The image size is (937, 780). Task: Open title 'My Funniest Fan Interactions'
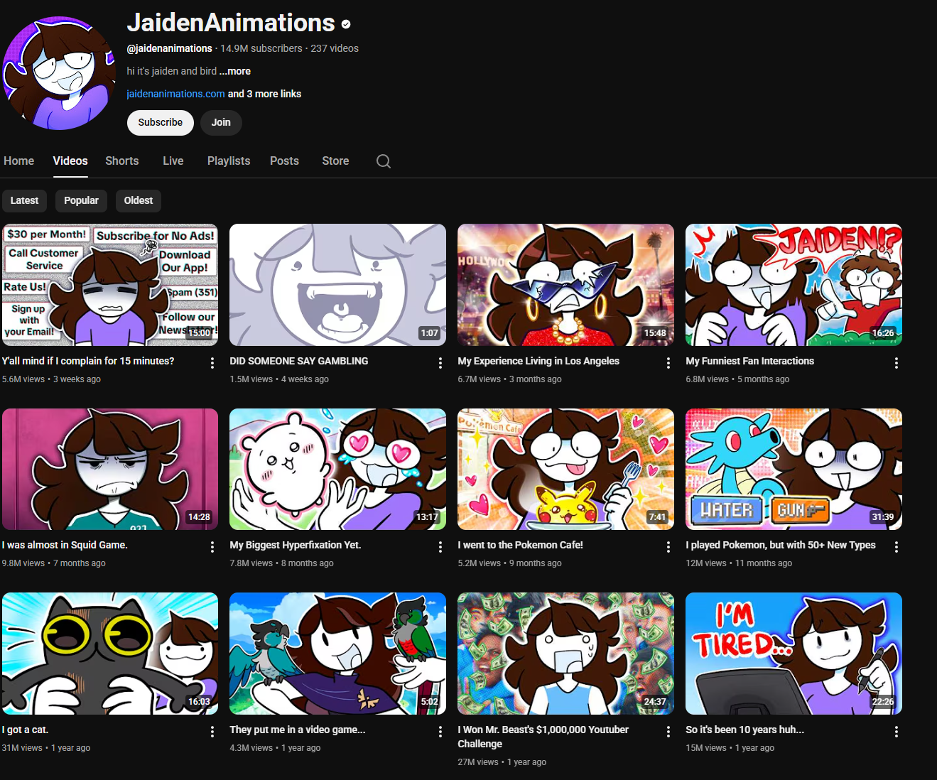[750, 361]
